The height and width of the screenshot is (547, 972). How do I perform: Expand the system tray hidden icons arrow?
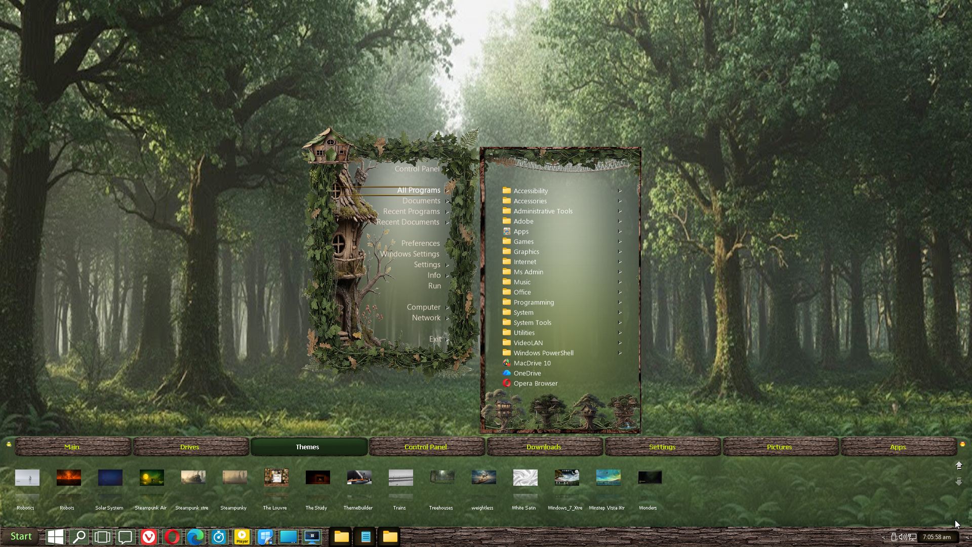883,537
